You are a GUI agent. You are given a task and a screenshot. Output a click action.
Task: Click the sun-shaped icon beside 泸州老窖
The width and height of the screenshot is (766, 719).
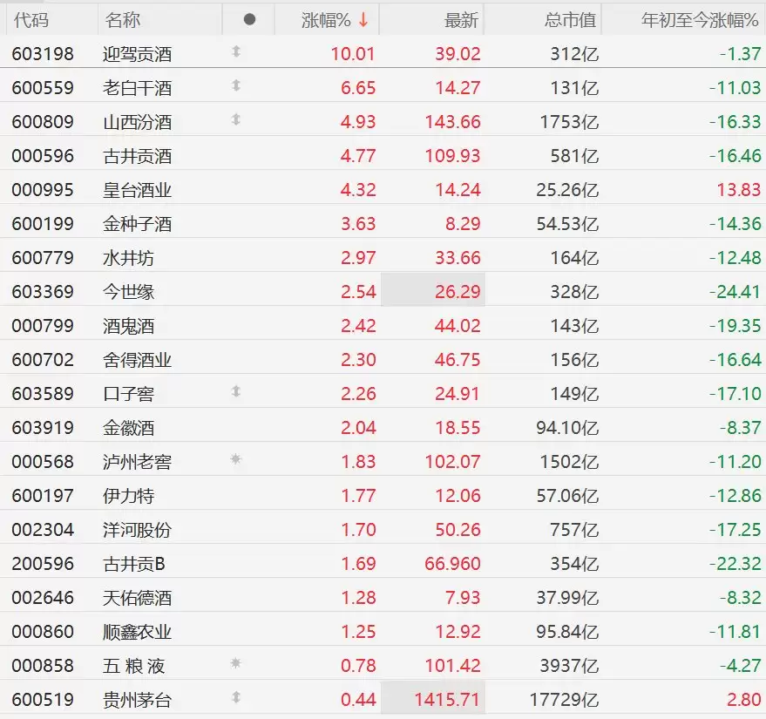pyautogui.click(x=235, y=460)
